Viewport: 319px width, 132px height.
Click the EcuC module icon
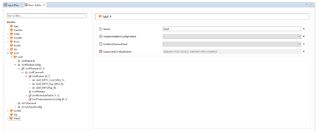(12, 42)
